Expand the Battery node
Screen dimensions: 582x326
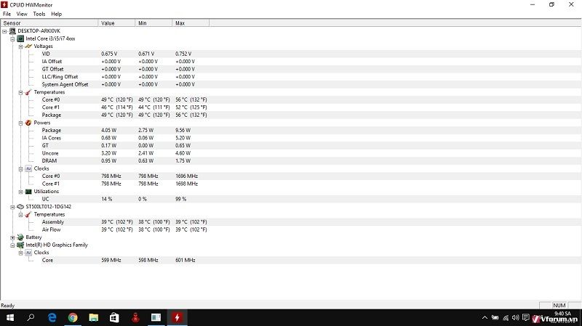(12, 237)
